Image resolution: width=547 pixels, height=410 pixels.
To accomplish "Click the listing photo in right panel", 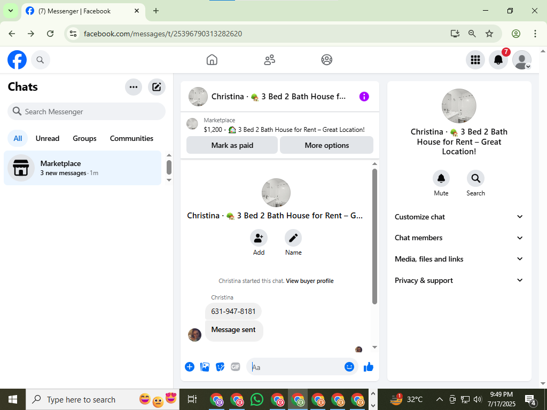I will tap(459, 106).
